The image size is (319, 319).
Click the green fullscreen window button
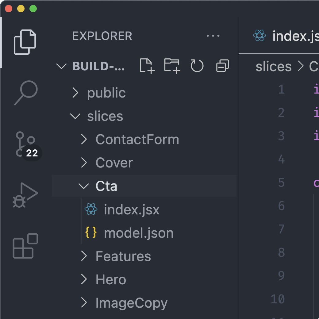click(33, 9)
